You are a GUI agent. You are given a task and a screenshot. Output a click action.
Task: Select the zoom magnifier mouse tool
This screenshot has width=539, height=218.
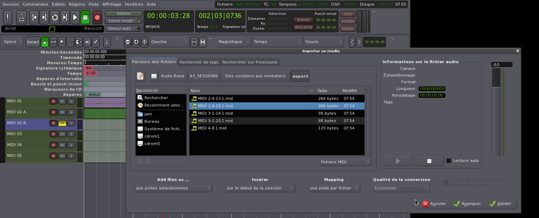(x=62, y=42)
